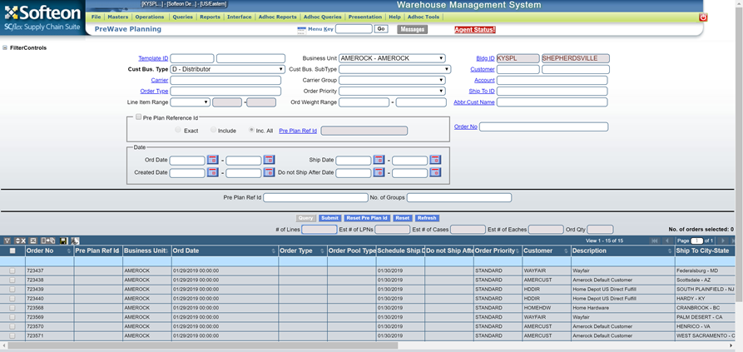The image size is (743, 352).
Task: Open the Ord Date end calendar picker
Action: click(x=269, y=160)
